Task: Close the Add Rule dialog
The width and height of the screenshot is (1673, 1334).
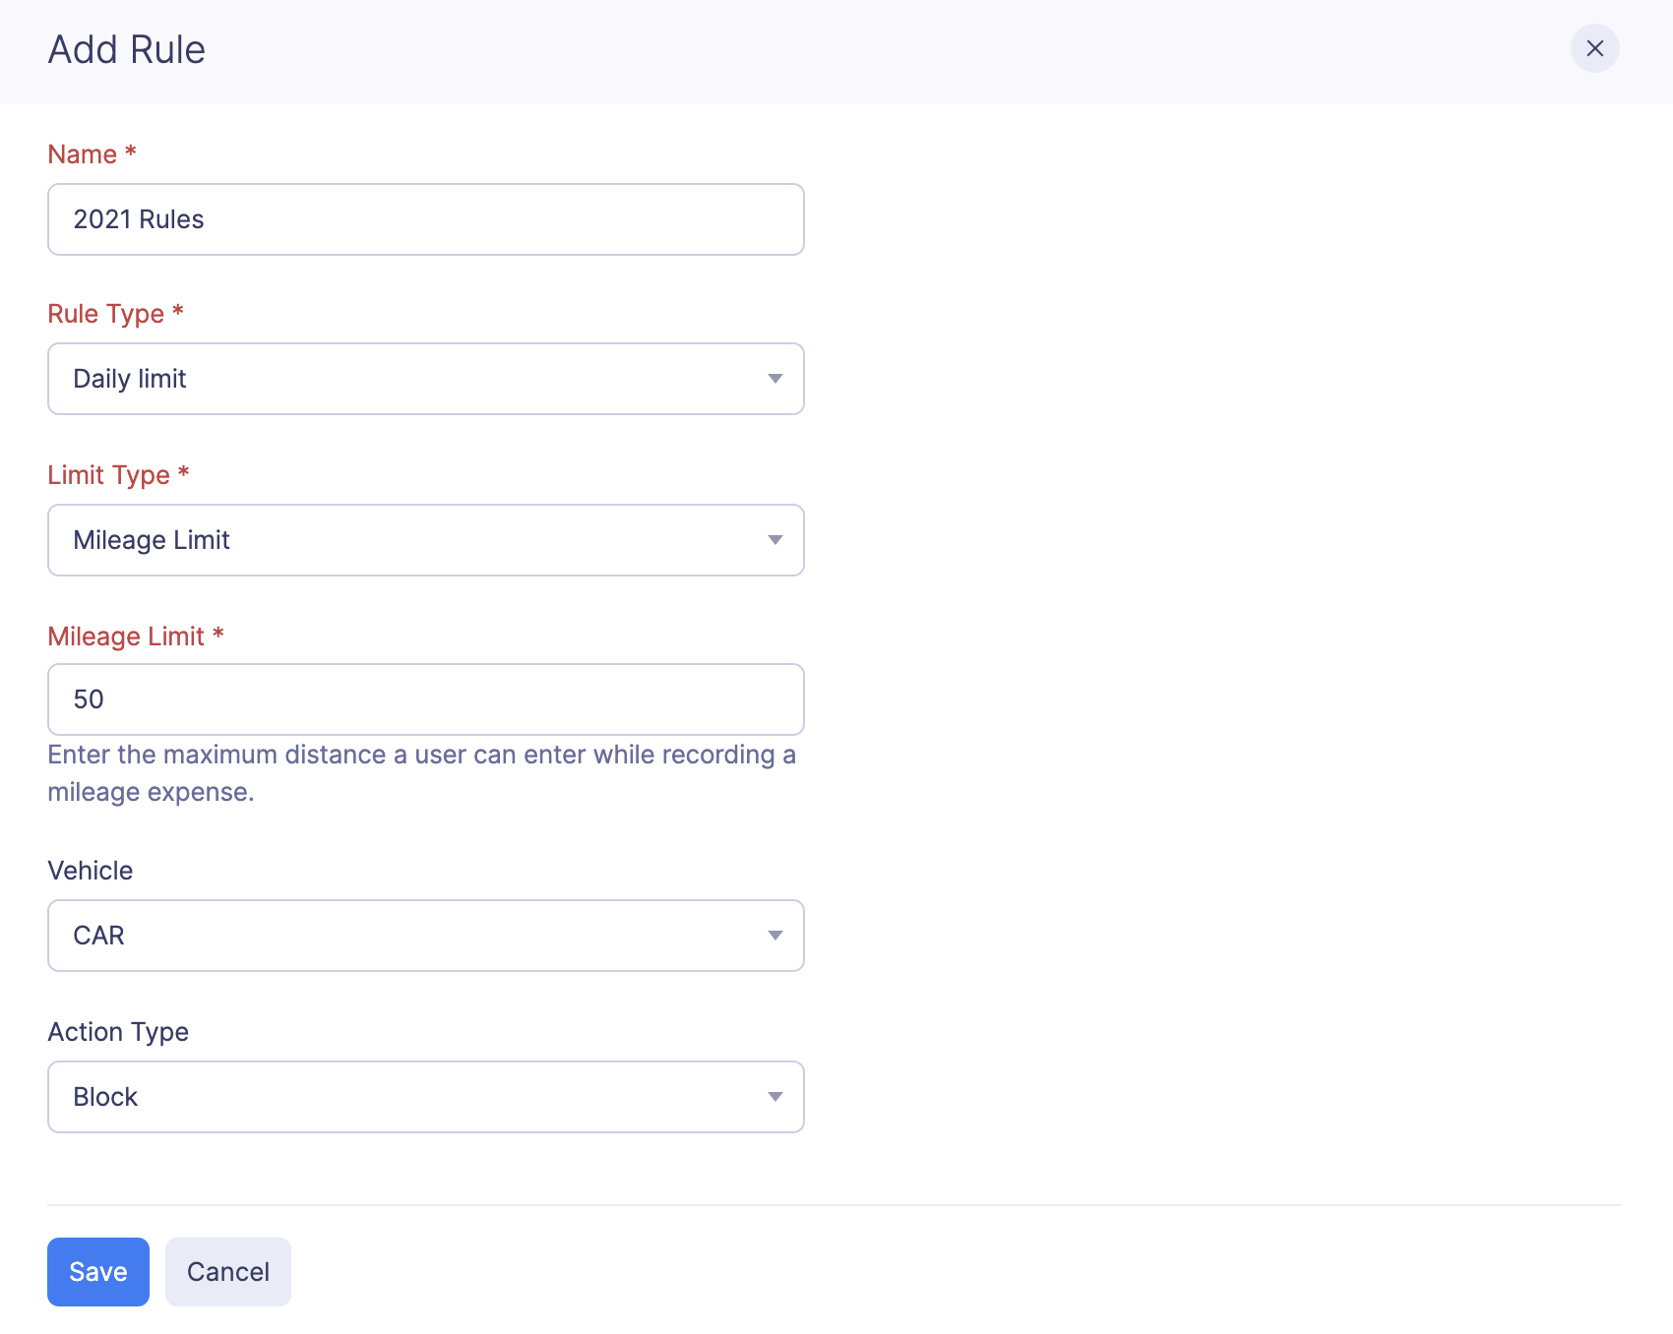Action: click(1594, 48)
